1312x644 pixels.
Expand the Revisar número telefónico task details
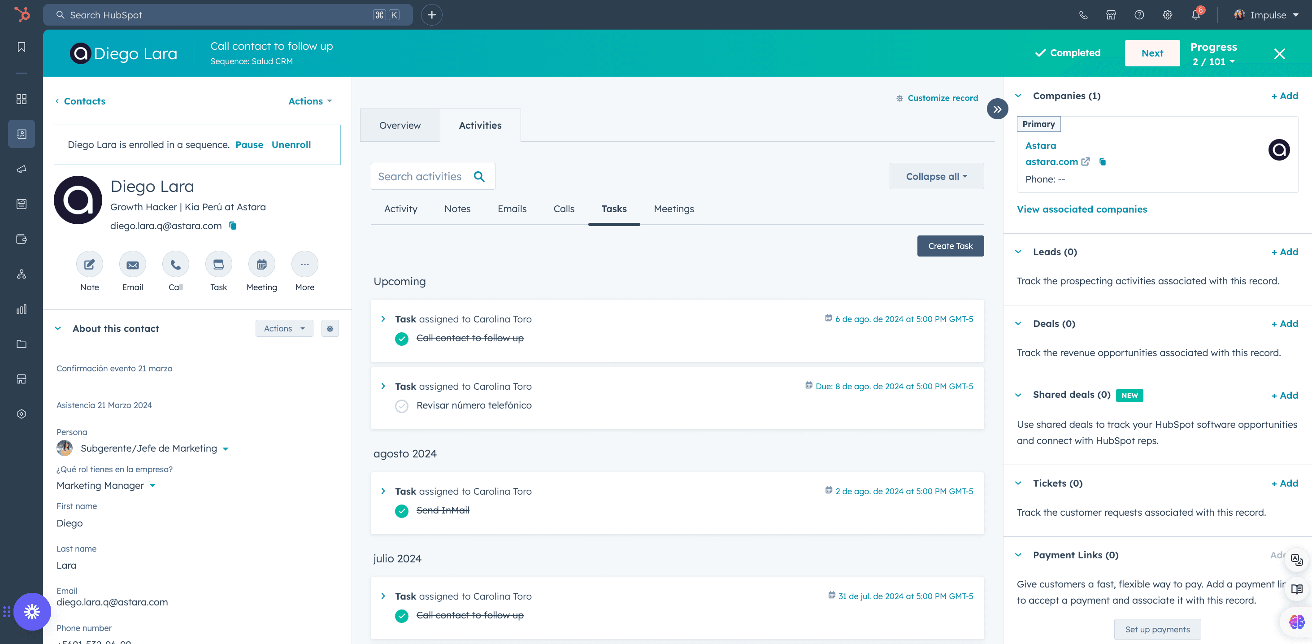tap(383, 386)
